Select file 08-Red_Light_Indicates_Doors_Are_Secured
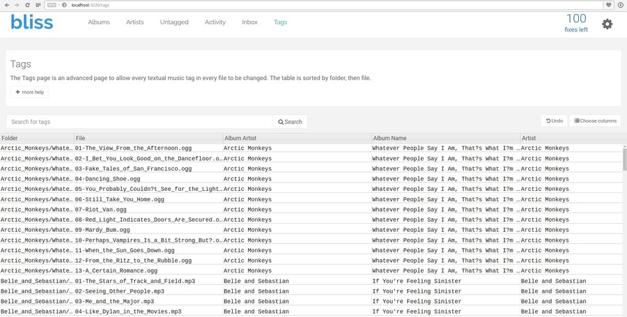Image resolution: width=627 pixels, height=317 pixels. (x=149, y=219)
